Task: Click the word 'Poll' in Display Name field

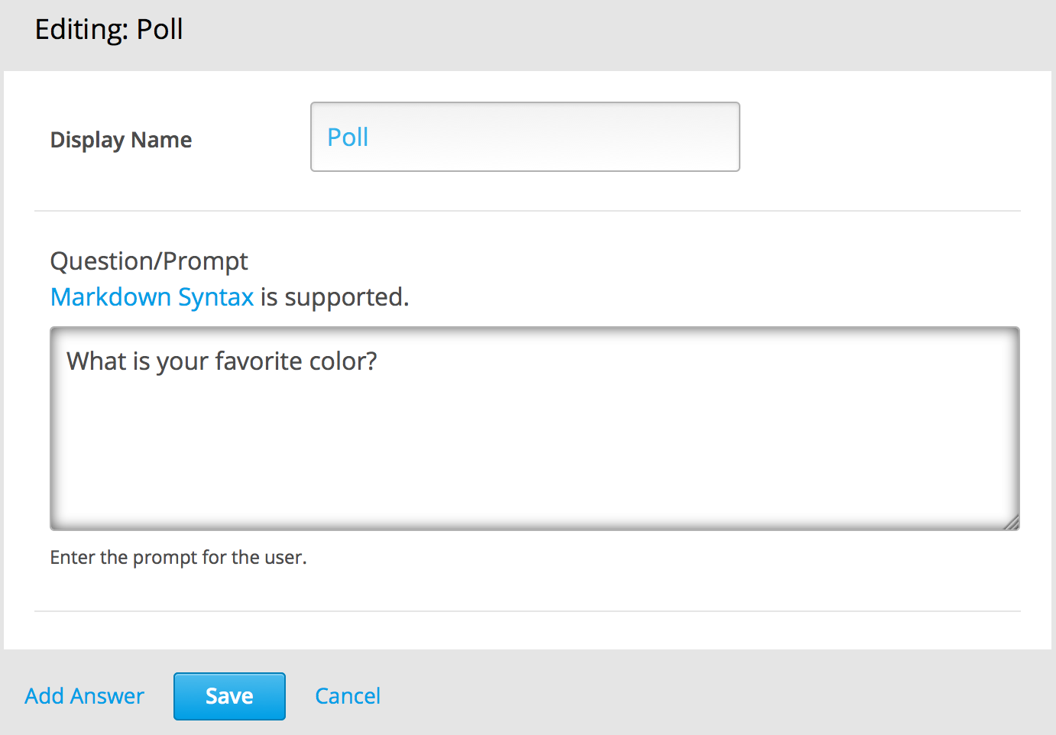Action: coord(348,138)
